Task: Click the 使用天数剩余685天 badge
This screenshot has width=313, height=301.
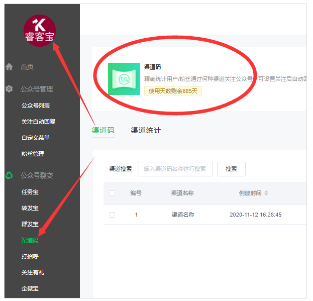Action: coord(173,91)
